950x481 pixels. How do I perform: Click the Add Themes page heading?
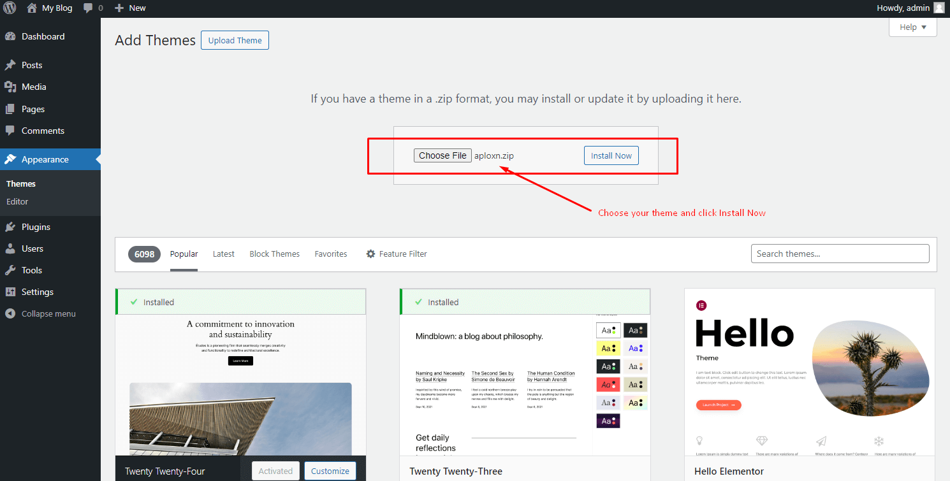click(x=155, y=40)
